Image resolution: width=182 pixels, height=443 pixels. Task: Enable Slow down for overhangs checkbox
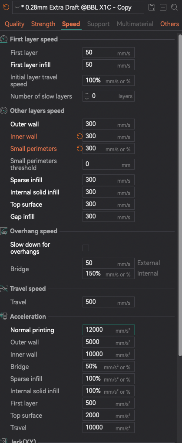point(86,248)
